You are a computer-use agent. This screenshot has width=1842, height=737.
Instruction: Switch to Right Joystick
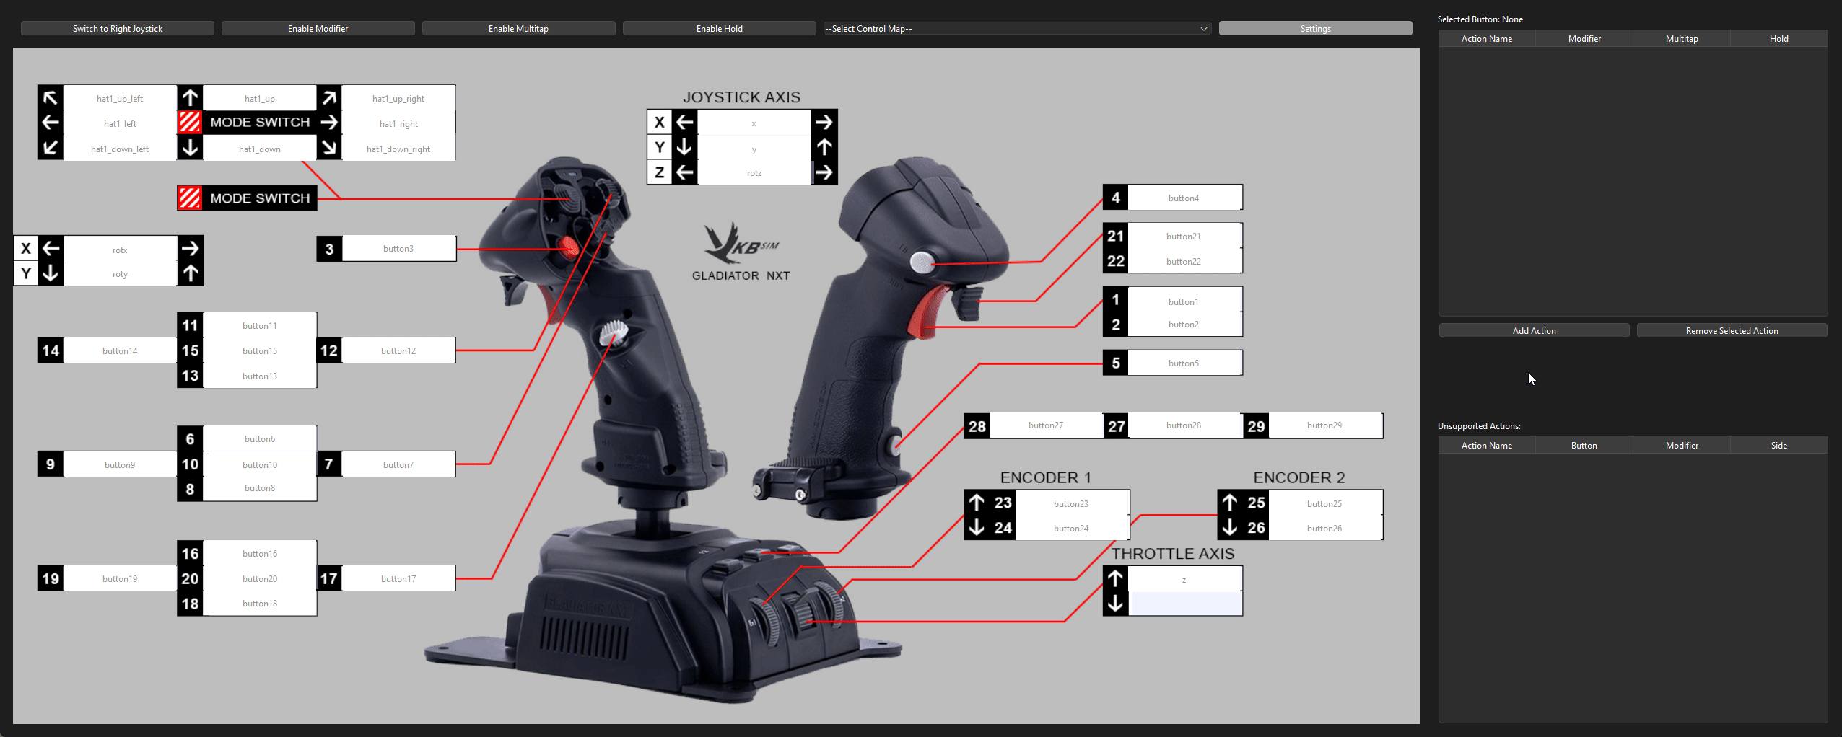pos(118,29)
